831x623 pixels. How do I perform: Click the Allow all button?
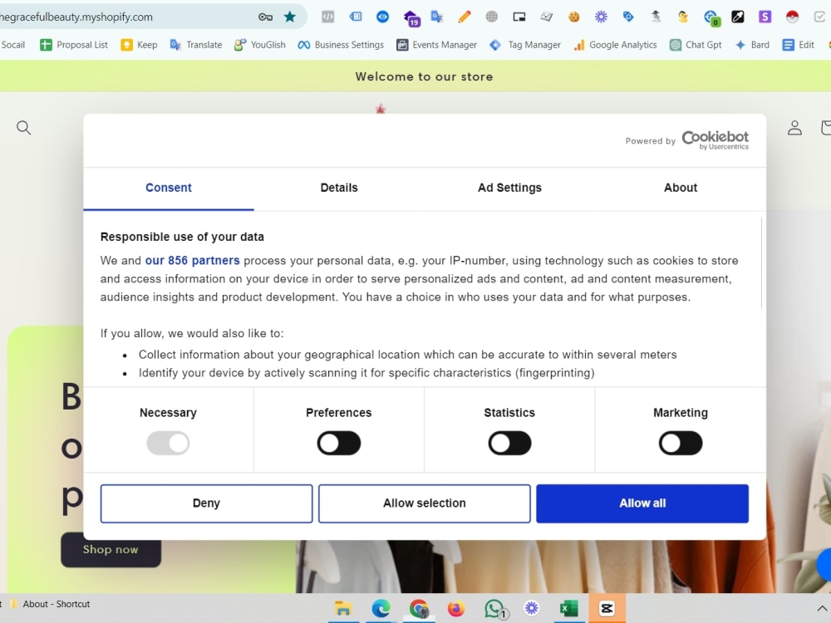click(642, 503)
